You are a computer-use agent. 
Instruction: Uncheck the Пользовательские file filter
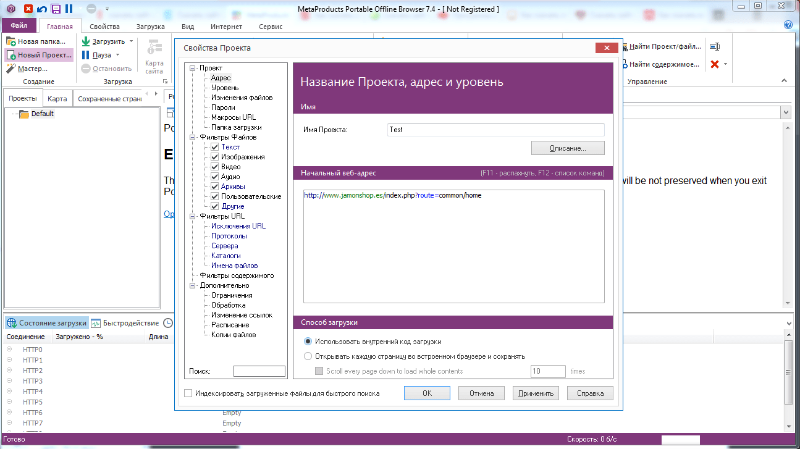[215, 196]
